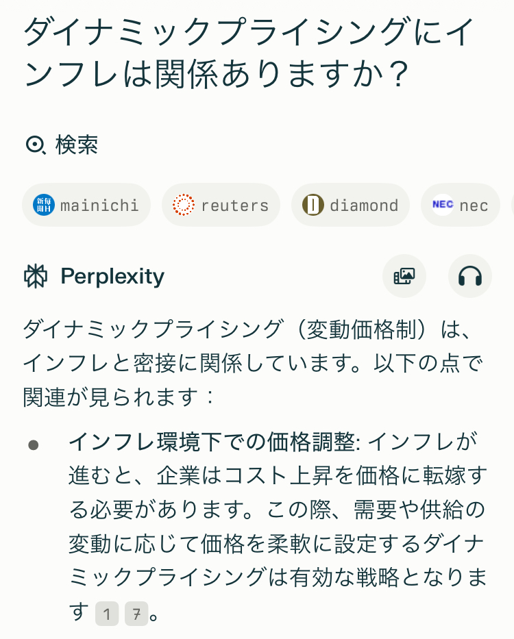Open citation number 7
This screenshot has height=639, width=514.
136,614
